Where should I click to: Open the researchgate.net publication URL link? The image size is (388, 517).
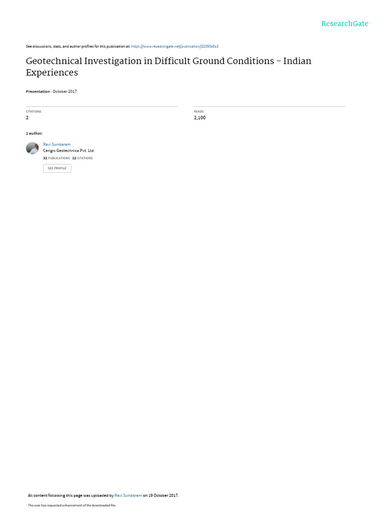[174, 46]
